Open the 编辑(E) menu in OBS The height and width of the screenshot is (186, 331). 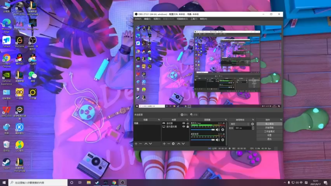pos(147,19)
